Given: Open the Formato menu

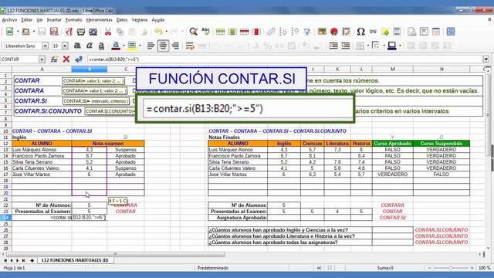Looking at the screenshot, I should point(74,20).
